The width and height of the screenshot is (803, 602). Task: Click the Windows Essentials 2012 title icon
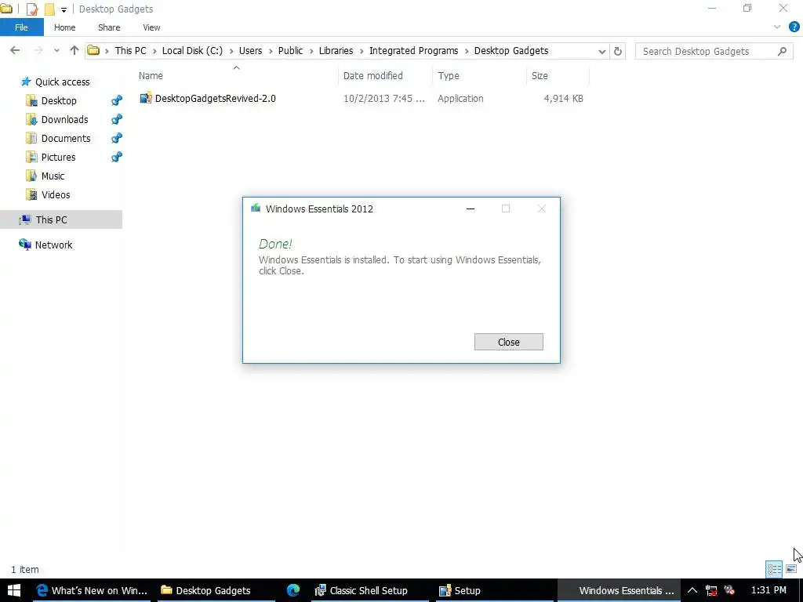(256, 208)
